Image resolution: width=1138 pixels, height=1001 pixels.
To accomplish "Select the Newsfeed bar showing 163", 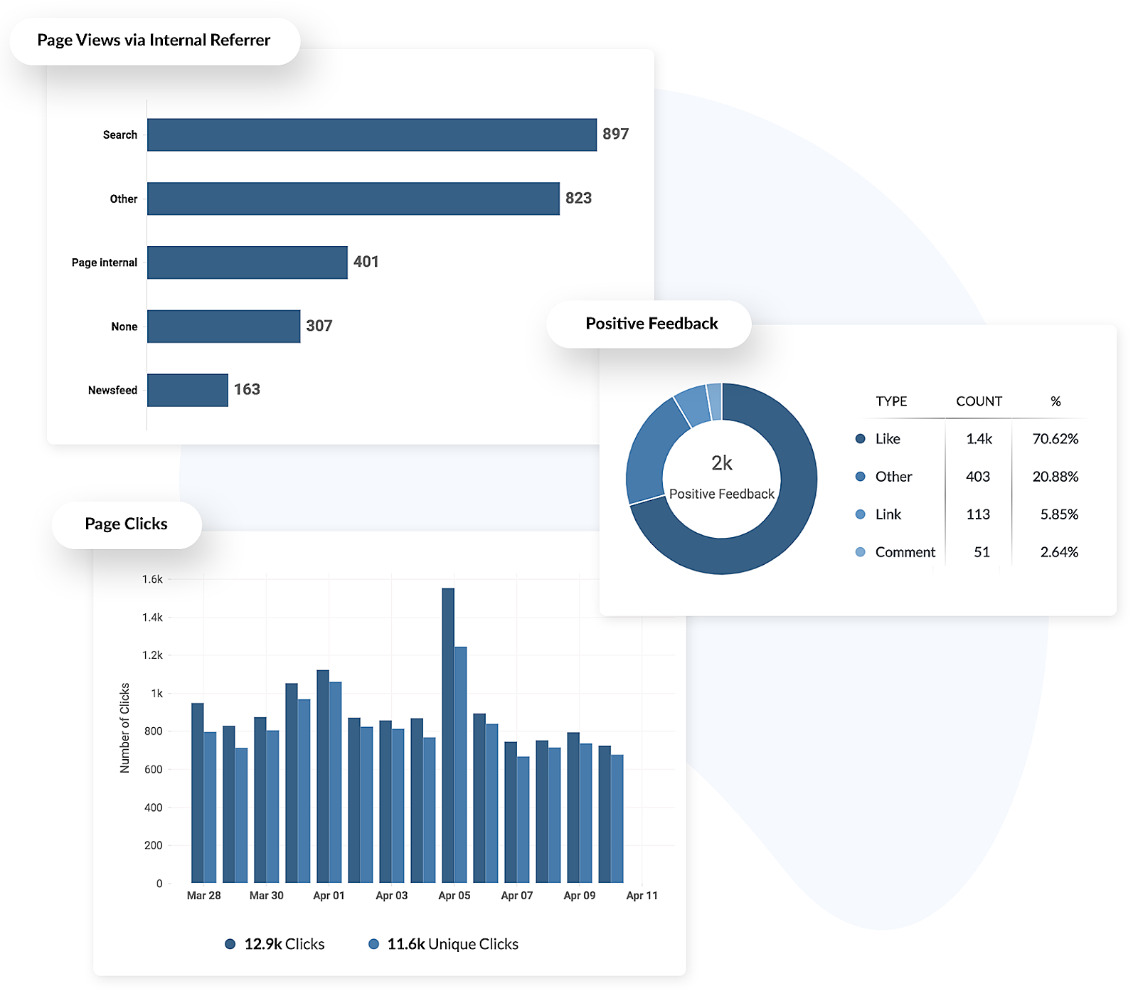I will (187, 391).
